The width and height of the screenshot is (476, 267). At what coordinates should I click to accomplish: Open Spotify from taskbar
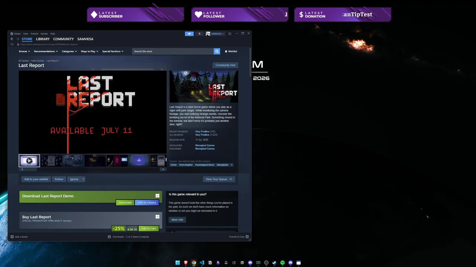tap(282, 263)
